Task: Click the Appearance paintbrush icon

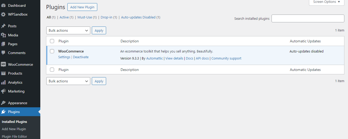Action: pos(3,103)
